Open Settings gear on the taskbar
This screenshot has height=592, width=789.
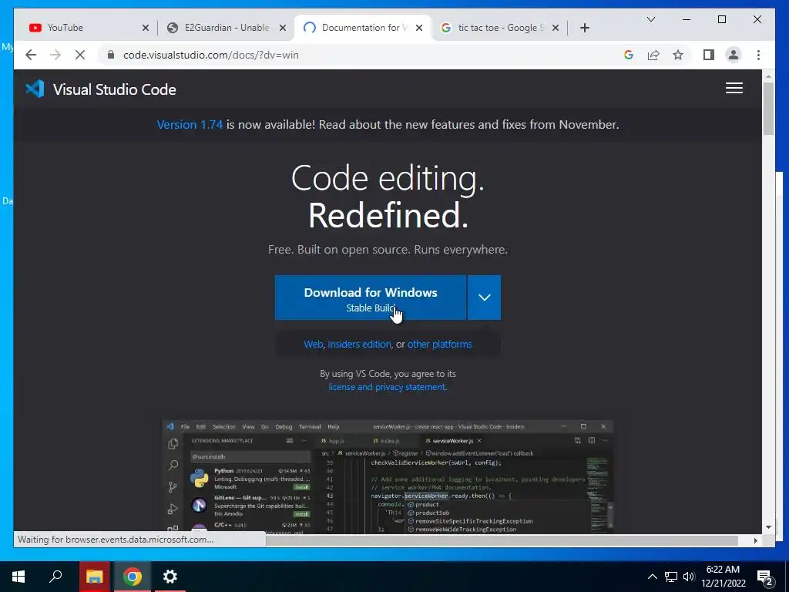pyautogui.click(x=170, y=577)
